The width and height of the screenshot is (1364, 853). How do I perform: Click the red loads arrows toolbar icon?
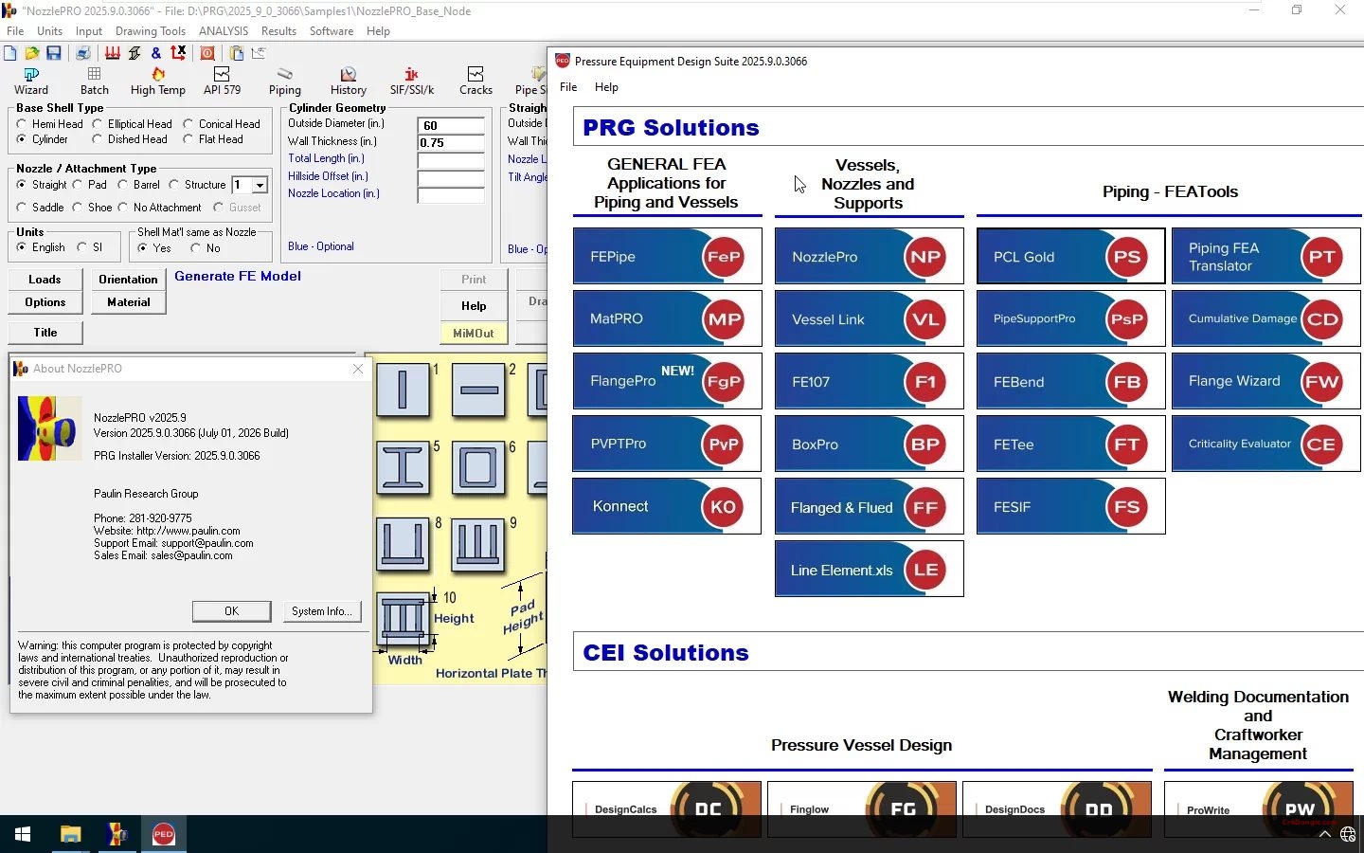(113, 53)
